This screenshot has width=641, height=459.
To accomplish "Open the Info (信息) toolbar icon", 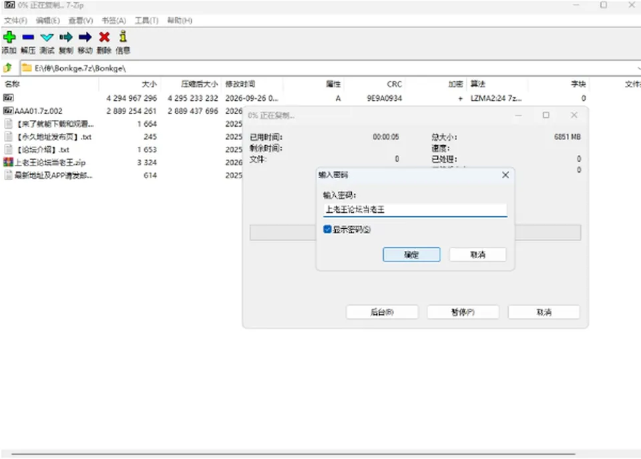I will click(x=123, y=37).
